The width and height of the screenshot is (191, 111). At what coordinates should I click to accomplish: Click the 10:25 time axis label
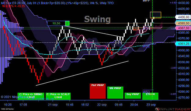coord(8,105)
